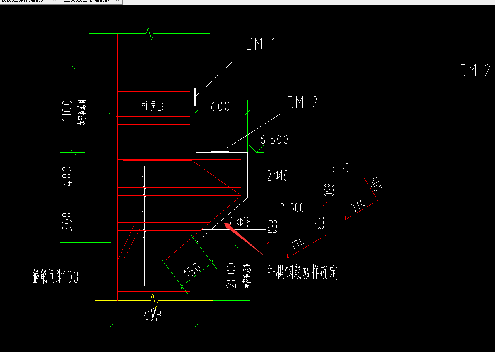The height and width of the screenshot is (352, 495).
Task: Select the white DM-1 section mark on column face
Action: pos(195,97)
